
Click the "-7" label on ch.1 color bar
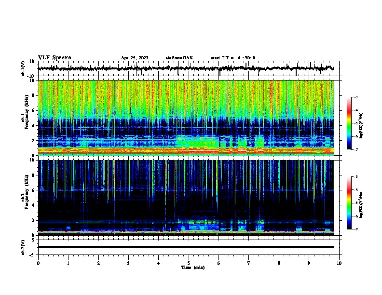click(x=356, y=149)
